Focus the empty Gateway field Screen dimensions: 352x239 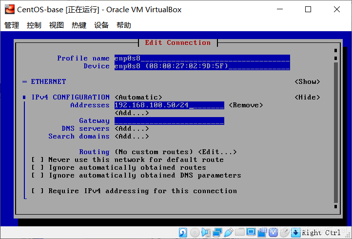coord(169,121)
